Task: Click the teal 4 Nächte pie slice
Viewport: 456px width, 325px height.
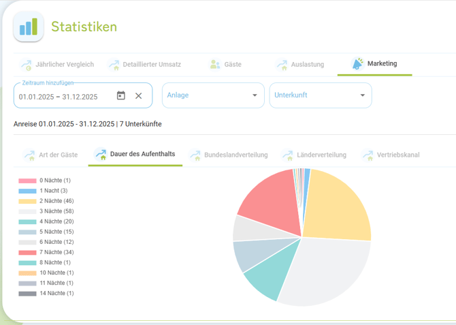Action: tap(274, 271)
